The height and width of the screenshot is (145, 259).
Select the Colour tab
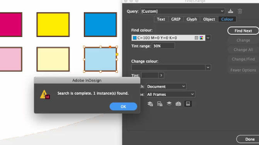[x=227, y=19]
